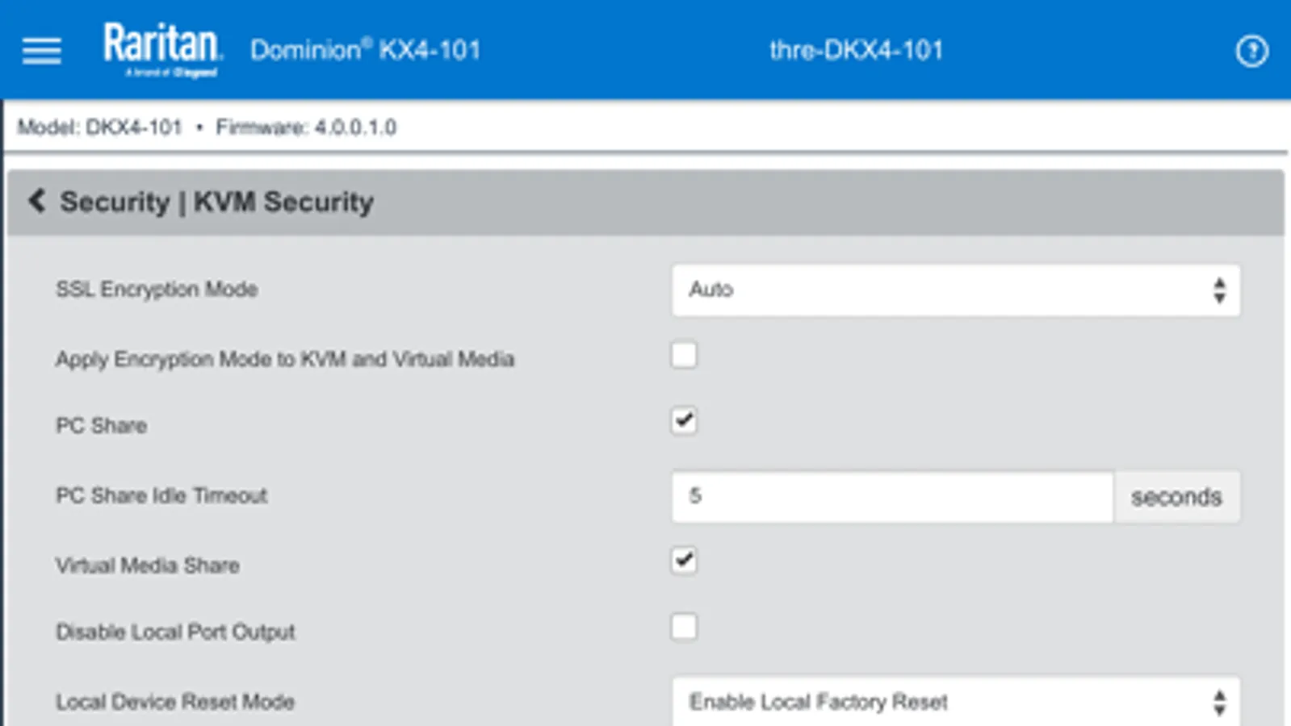Uncheck the PC Share checkbox

(684, 421)
